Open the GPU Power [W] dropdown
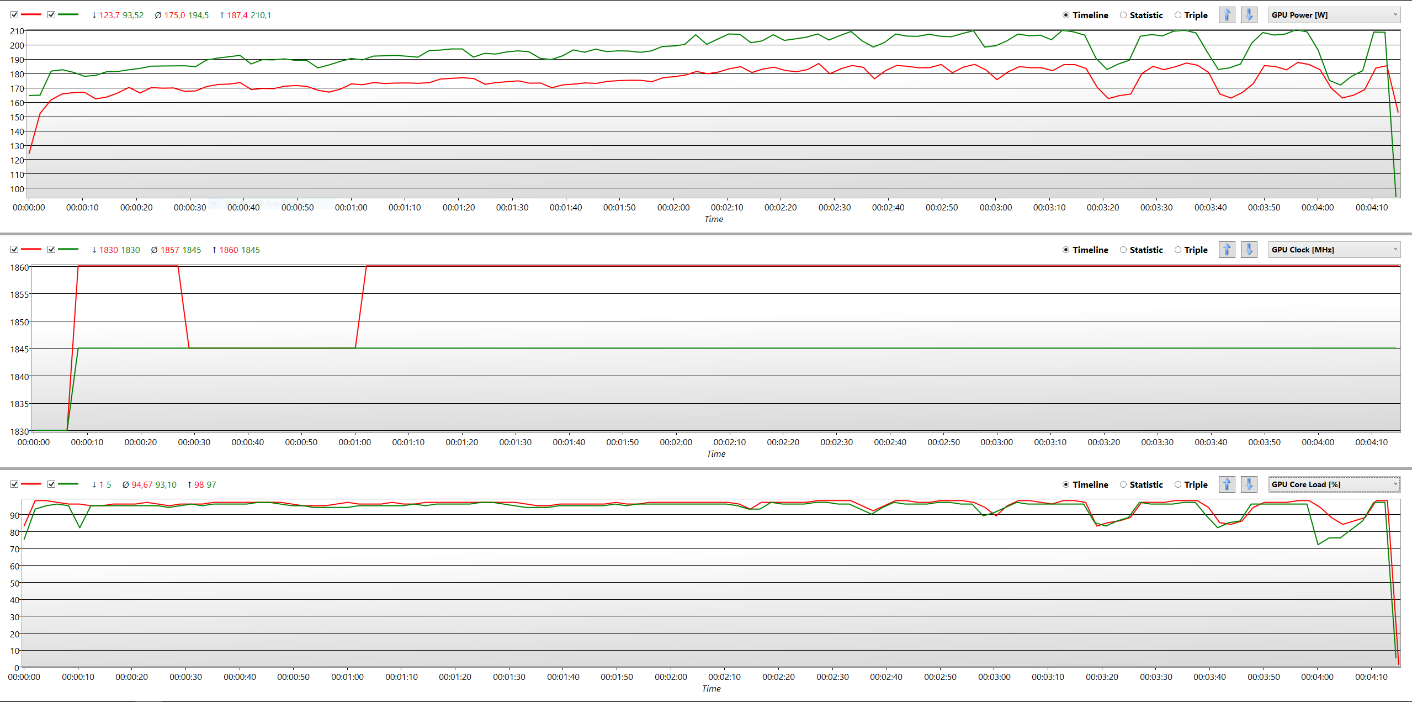The image size is (1412, 702). click(1334, 15)
